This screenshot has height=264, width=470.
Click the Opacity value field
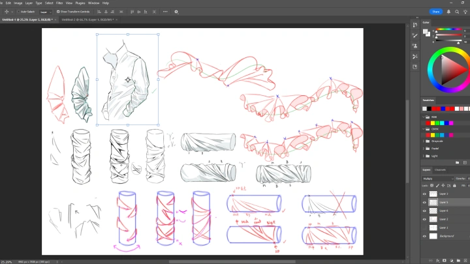(x=469, y=179)
